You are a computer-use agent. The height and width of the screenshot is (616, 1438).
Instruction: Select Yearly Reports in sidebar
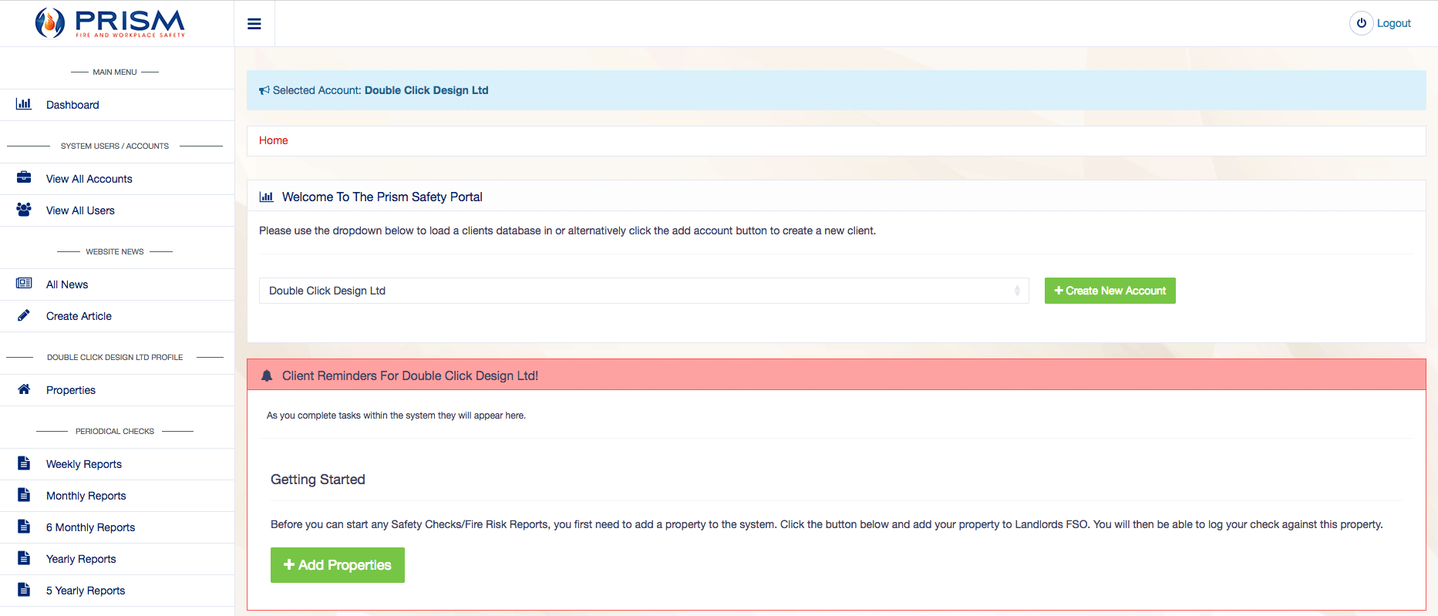(81, 559)
